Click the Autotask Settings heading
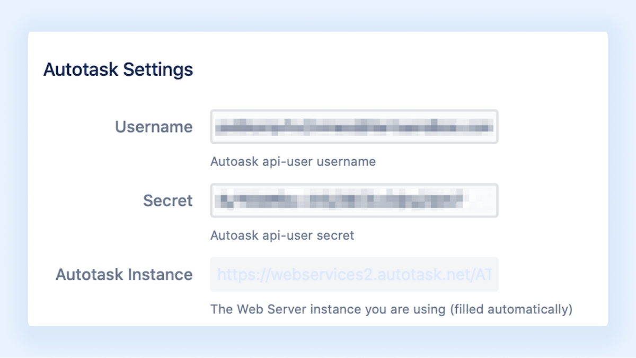 pos(118,69)
